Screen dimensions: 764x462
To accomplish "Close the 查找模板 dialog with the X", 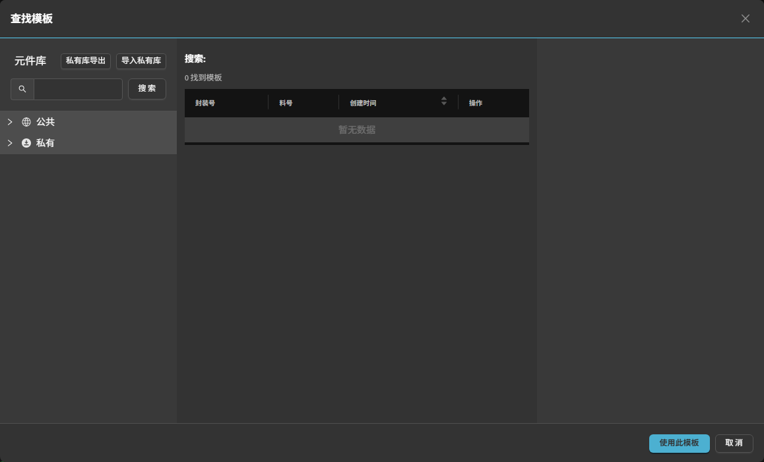I will click(x=746, y=18).
